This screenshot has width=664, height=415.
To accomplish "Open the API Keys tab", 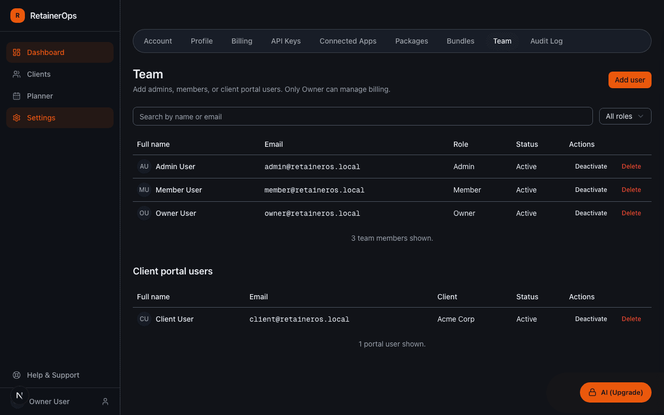I will point(286,41).
